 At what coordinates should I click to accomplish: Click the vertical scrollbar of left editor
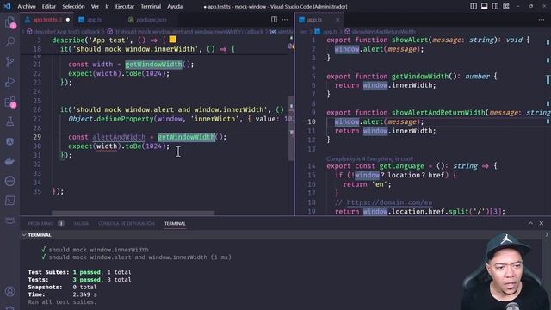coord(291,128)
